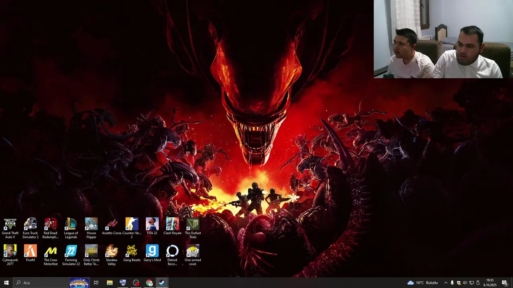Select Stardew Valley desktop shortcut
This screenshot has width=513, height=288.
(x=111, y=255)
